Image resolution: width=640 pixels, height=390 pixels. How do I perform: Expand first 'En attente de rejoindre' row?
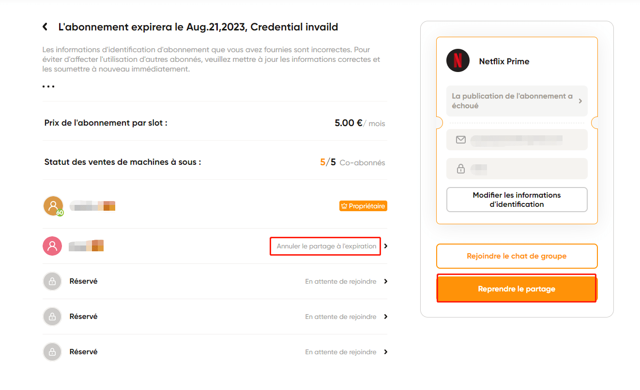pyautogui.click(x=346, y=281)
